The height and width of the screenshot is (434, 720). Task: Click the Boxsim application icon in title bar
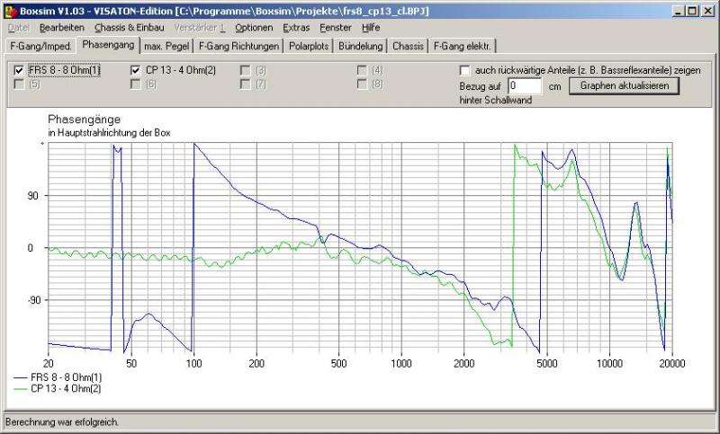[x=9, y=9]
